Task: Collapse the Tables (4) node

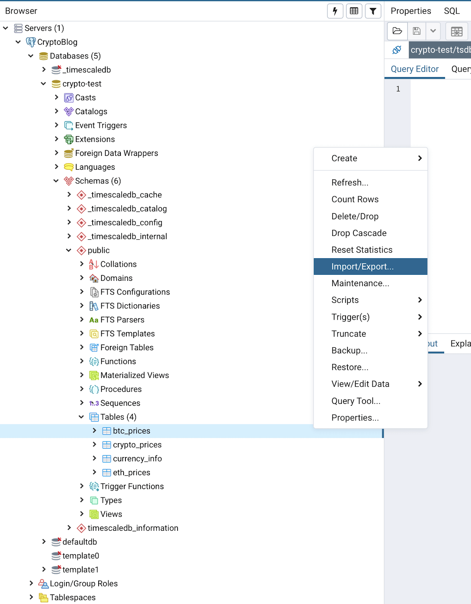Action: [x=81, y=417]
